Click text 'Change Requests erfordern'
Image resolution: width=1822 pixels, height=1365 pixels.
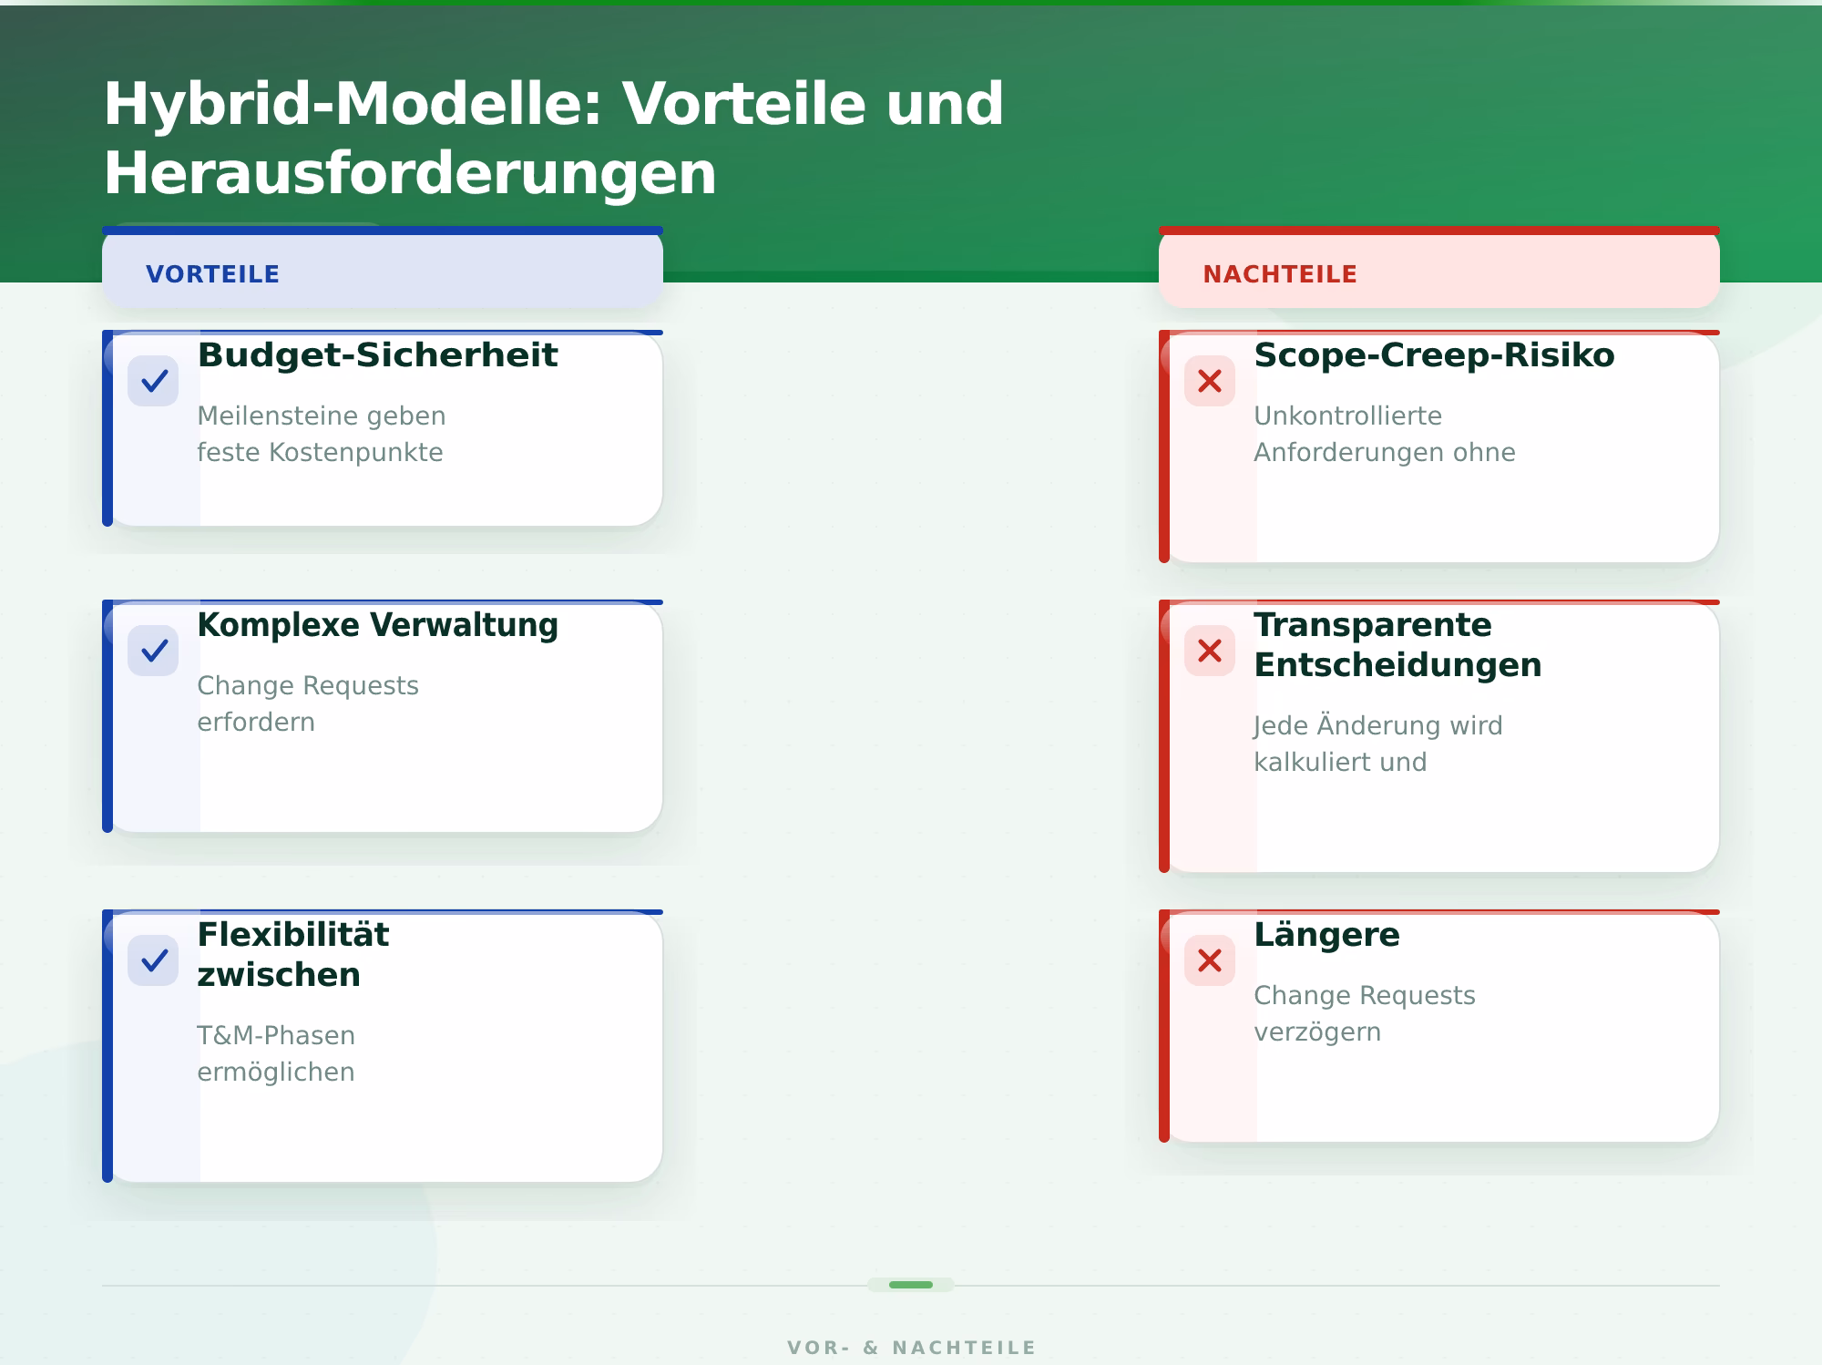point(308,703)
